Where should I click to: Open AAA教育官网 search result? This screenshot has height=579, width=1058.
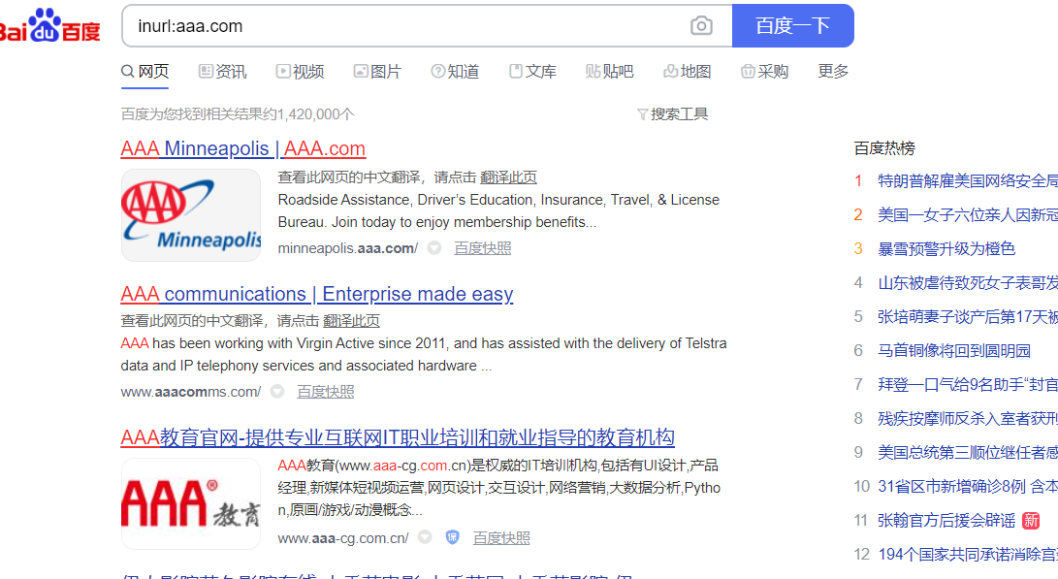(398, 437)
